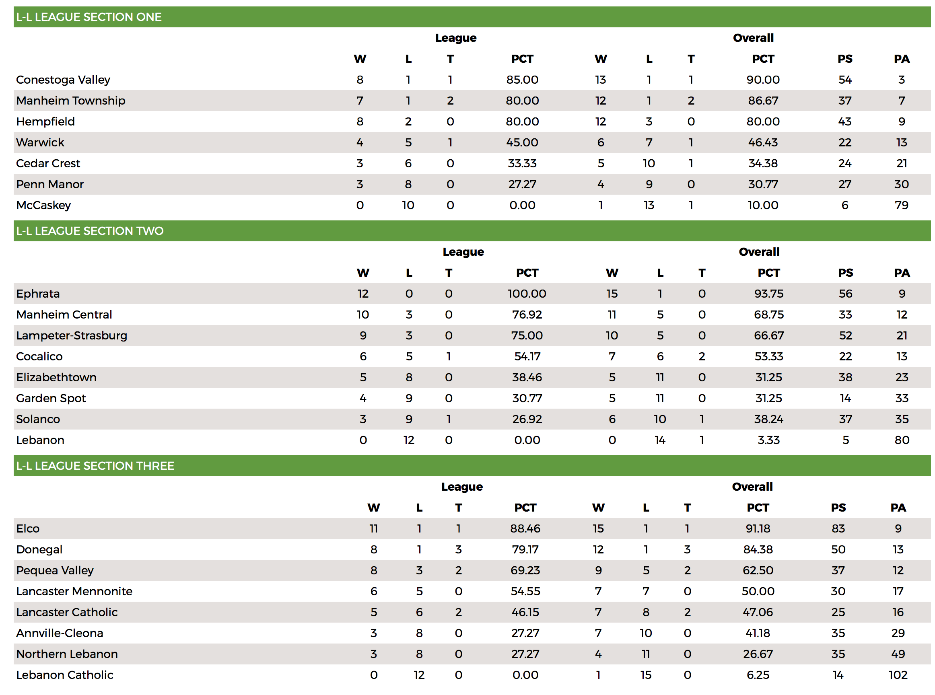Viewport: 935px width, 695px height.
Task: Select the Manheim Township team row
Action: [x=472, y=101]
